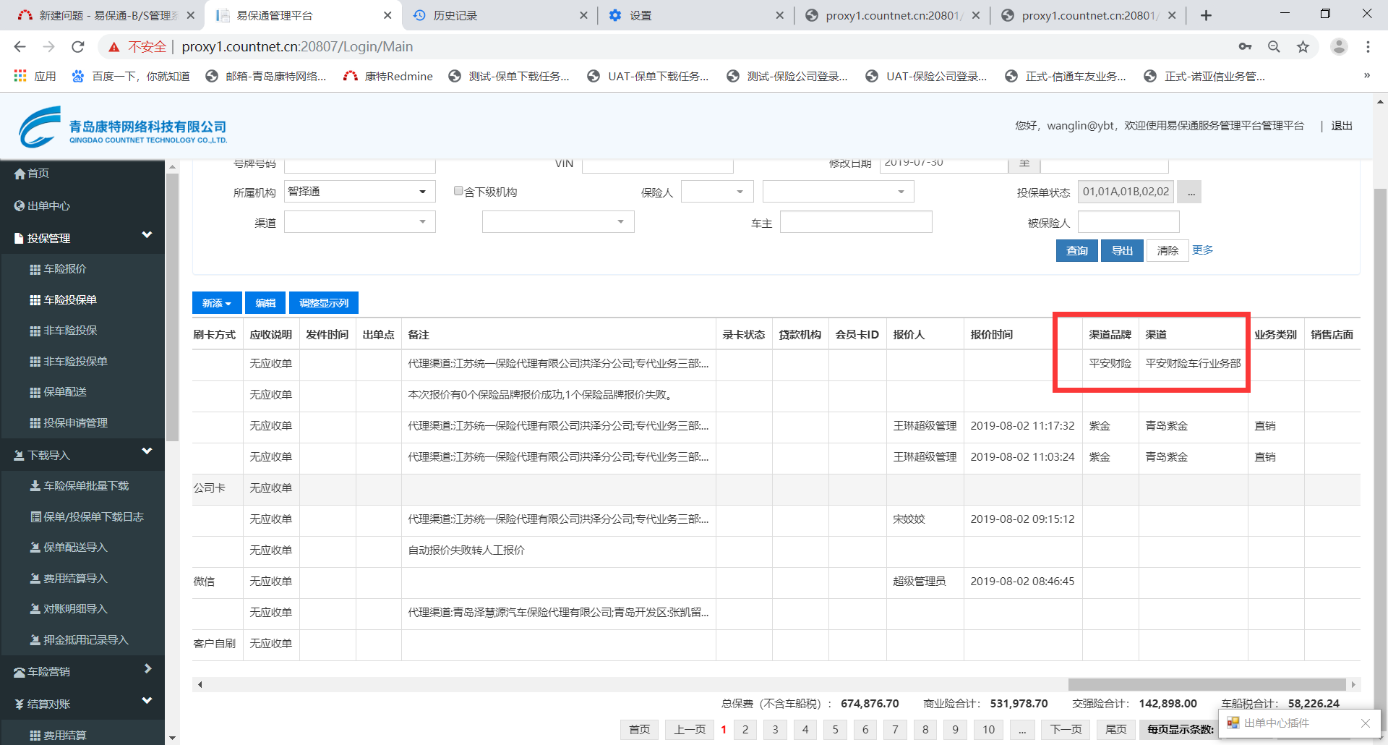
Task: Click the horizontal table scrollbar thumb
Action: 1206,684
